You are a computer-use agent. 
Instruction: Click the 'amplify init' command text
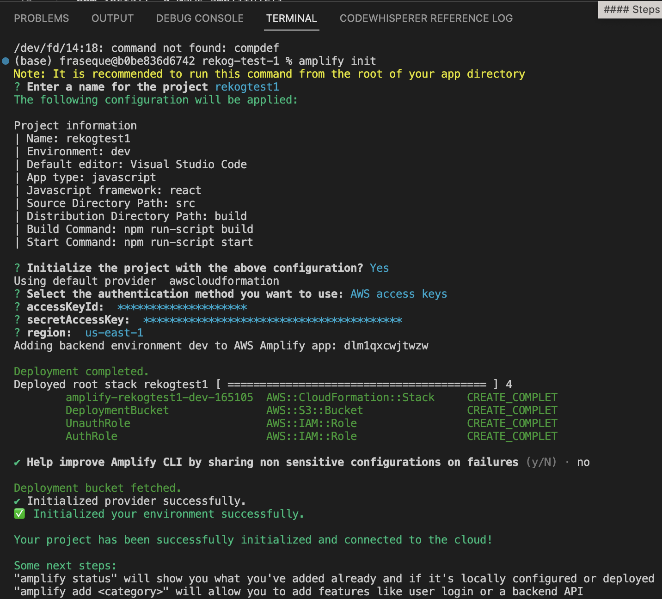(x=337, y=61)
